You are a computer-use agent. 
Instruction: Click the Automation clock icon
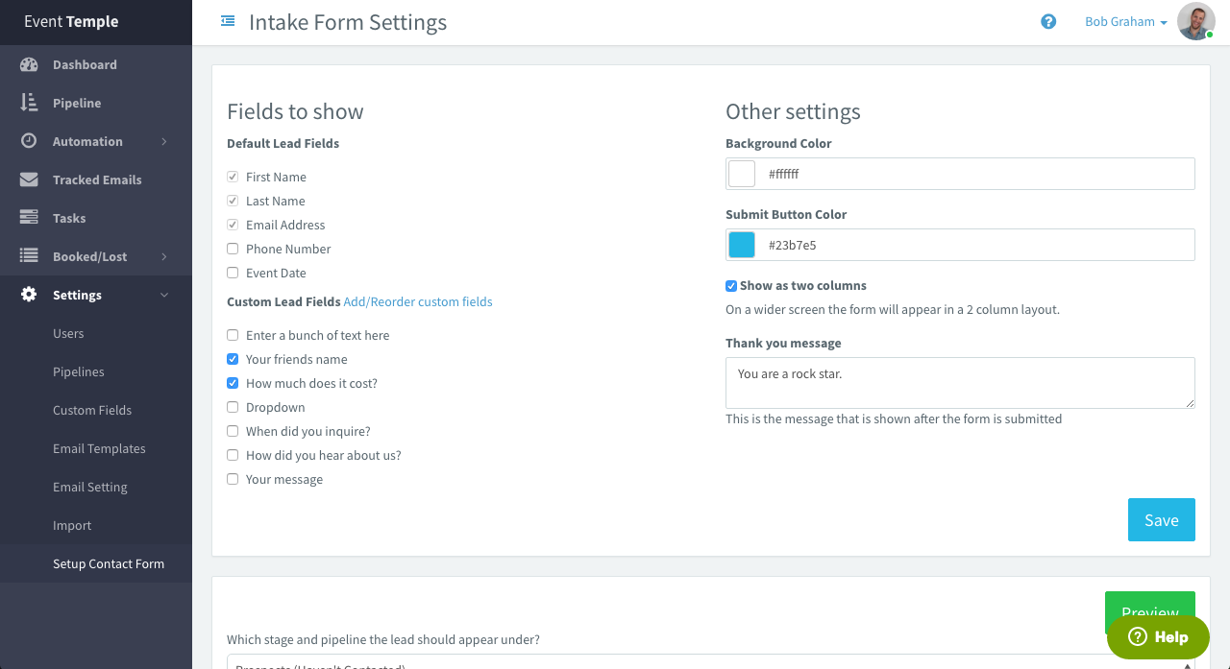point(29,141)
